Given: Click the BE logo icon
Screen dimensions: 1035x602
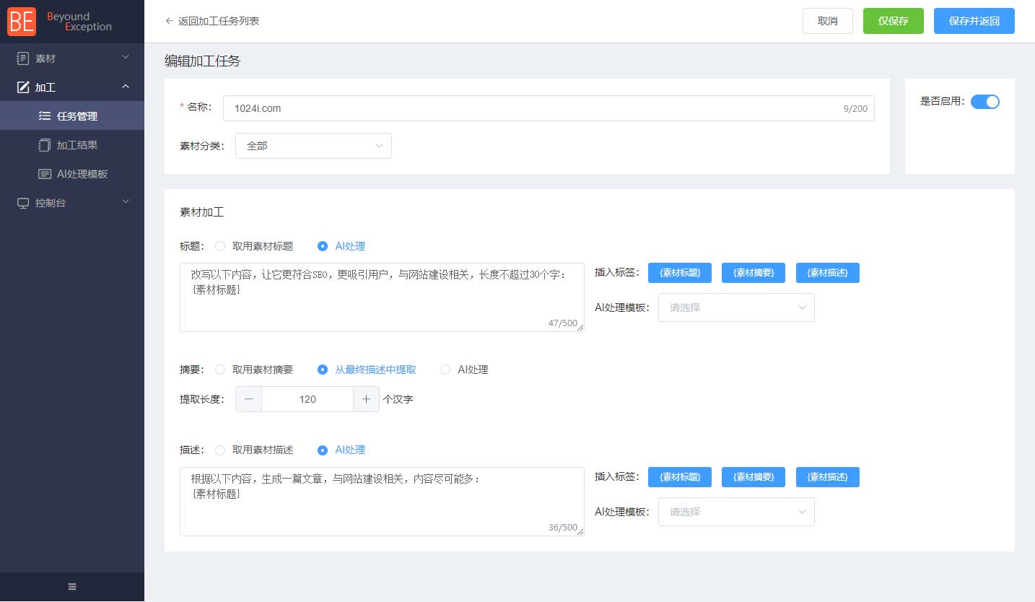Looking at the screenshot, I should (x=22, y=22).
